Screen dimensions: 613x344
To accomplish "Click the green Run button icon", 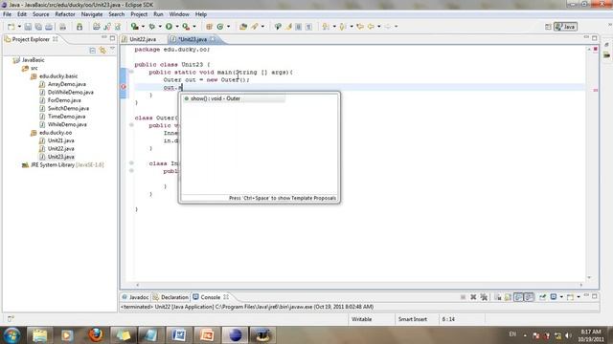I will [x=169, y=27].
